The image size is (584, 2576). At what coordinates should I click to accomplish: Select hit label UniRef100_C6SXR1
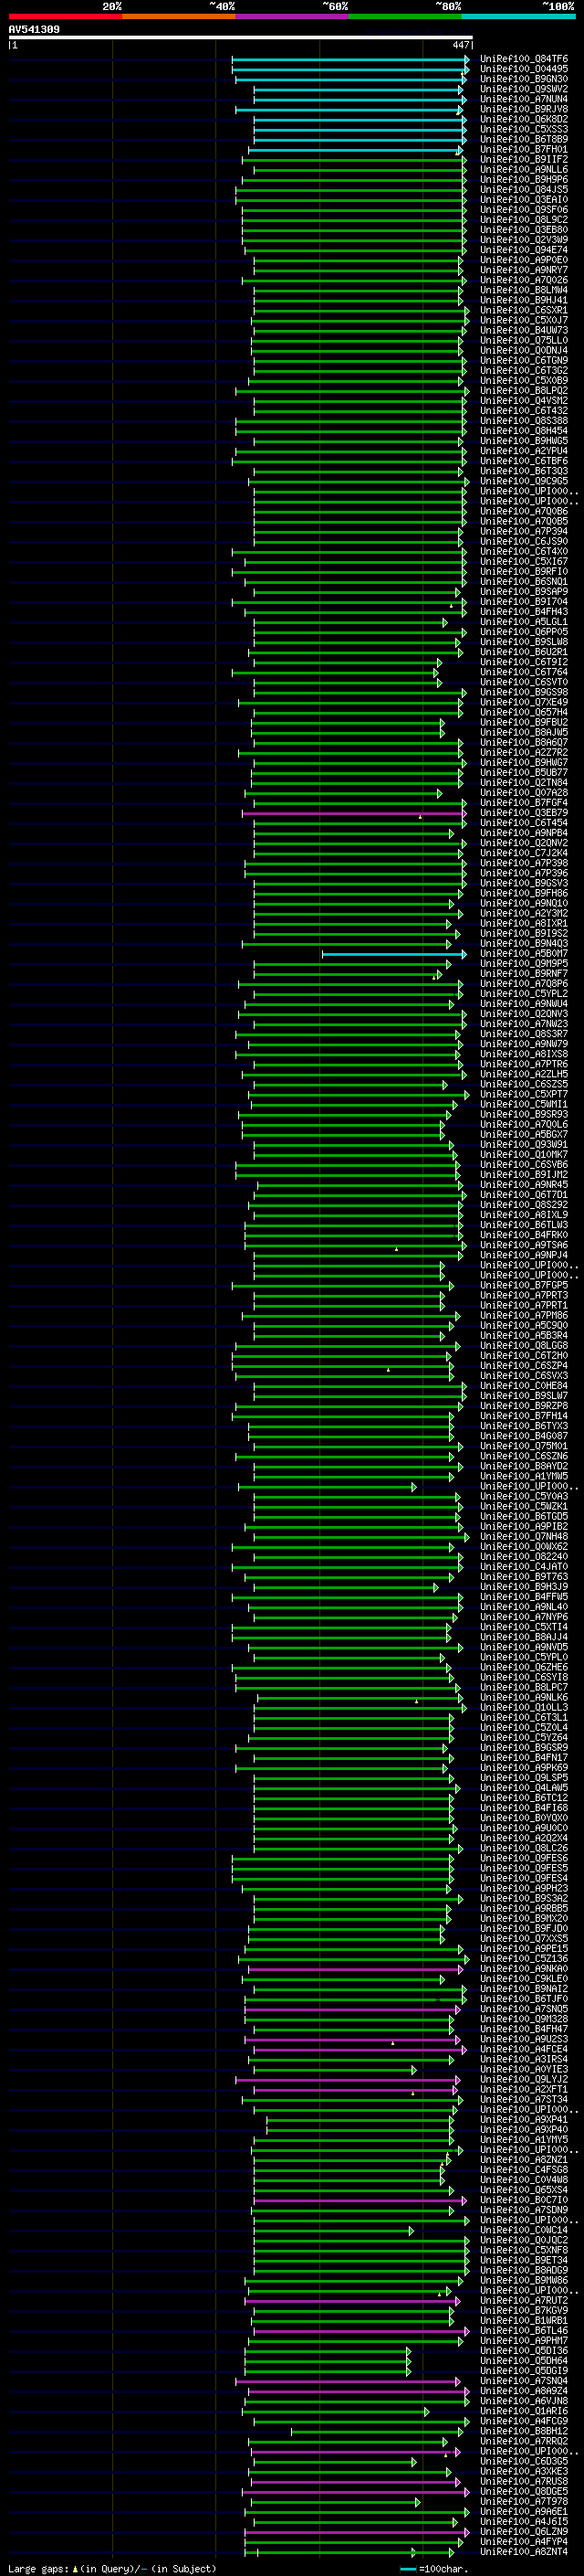(524, 310)
